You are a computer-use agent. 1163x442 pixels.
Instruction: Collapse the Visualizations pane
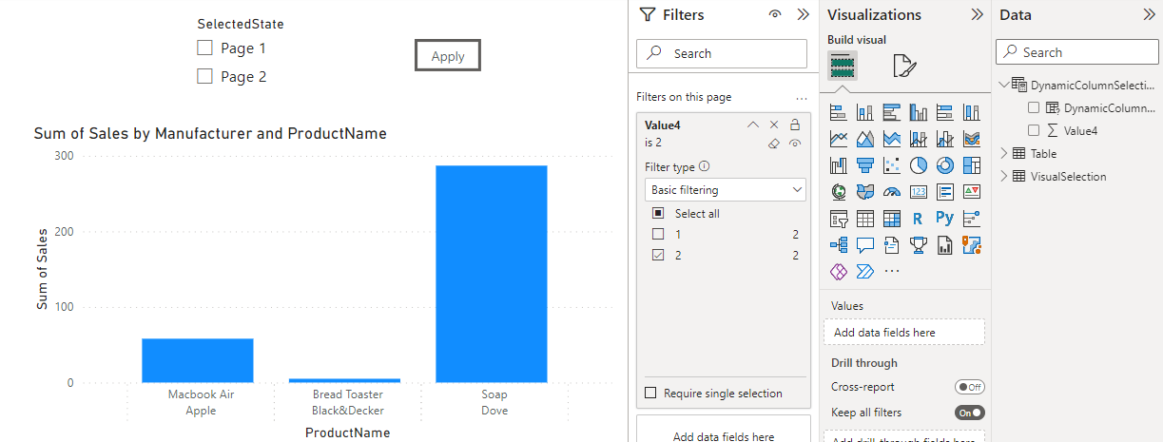pos(977,14)
